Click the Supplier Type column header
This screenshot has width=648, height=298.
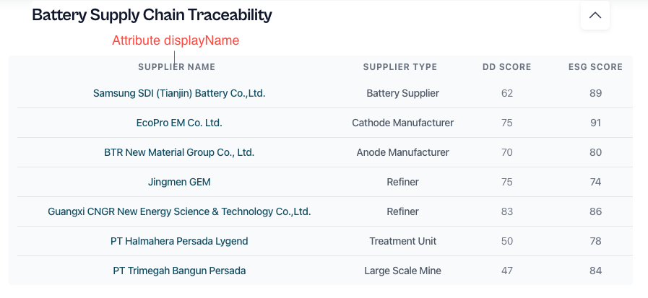(x=400, y=67)
